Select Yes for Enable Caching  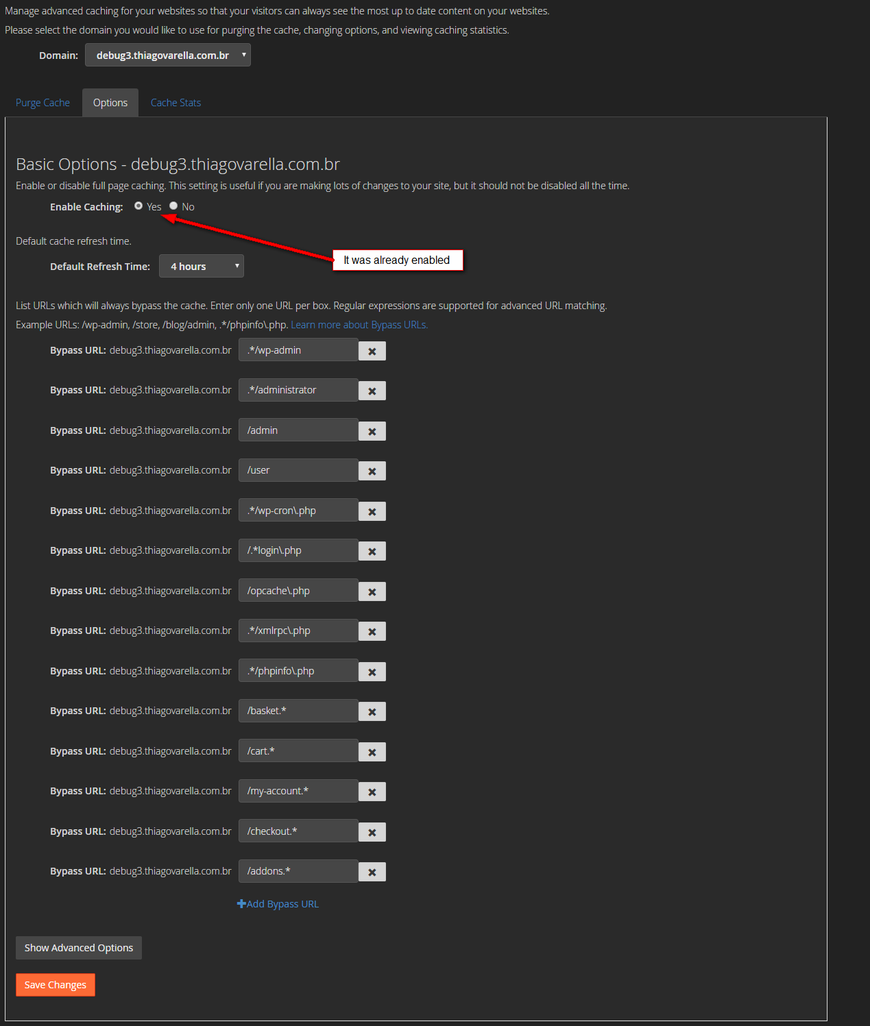pyautogui.click(x=138, y=206)
